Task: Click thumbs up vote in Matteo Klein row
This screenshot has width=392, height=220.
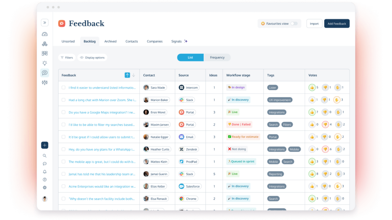Action: [312, 162]
